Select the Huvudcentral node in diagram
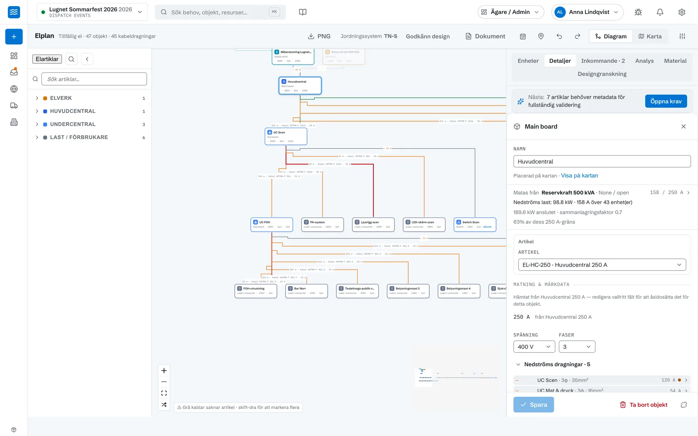This screenshot has height=436, width=698. (x=300, y=85)
